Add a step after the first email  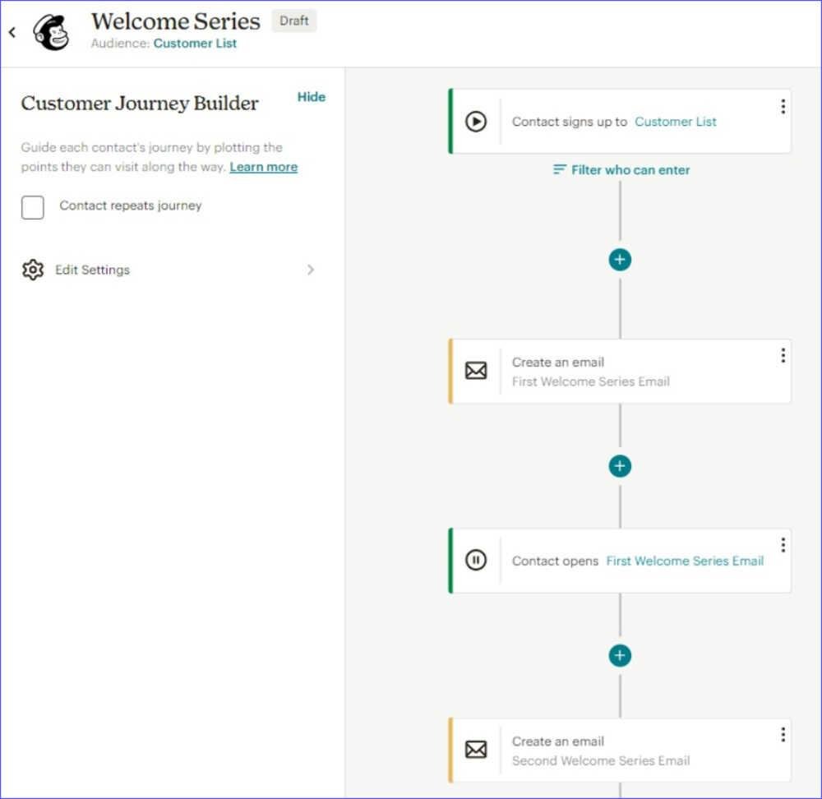[619, 465]
